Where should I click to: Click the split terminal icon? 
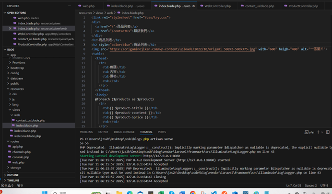(x=328, y=132)
